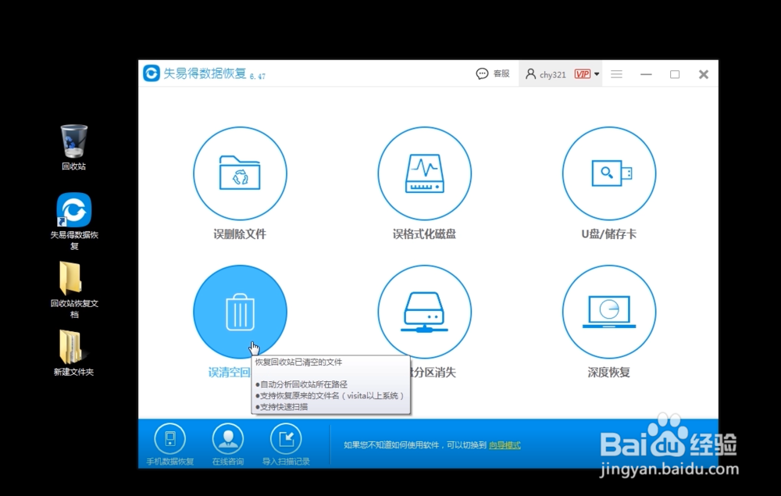Launch 失易得数据恢复 desktop shortcut
Image resolution: width=781 pixels, height=496 pixels.
(72, 211)
